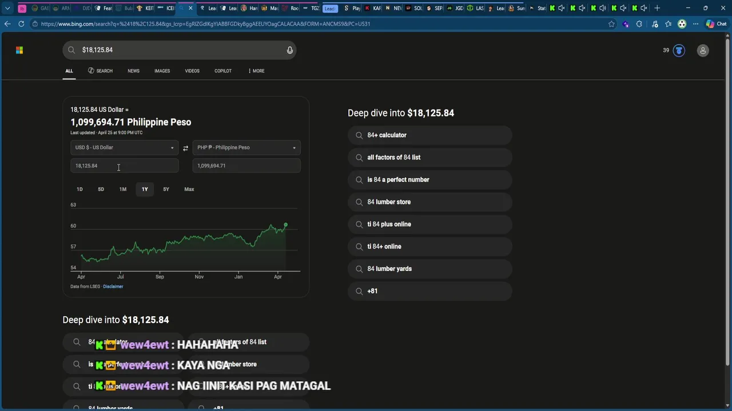
Task: Open the Copilot Chat button
Action: tap(716, 24)
